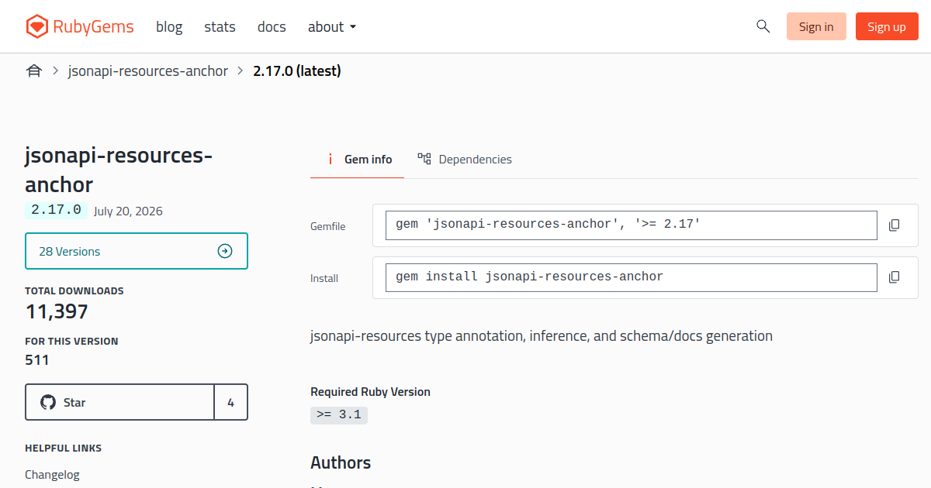Select the Gemfile code field
Screen dimensions: 931x488
point(632,225)
